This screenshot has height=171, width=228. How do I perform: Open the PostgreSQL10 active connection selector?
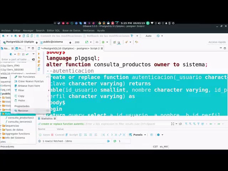click(x=20, y=42)
